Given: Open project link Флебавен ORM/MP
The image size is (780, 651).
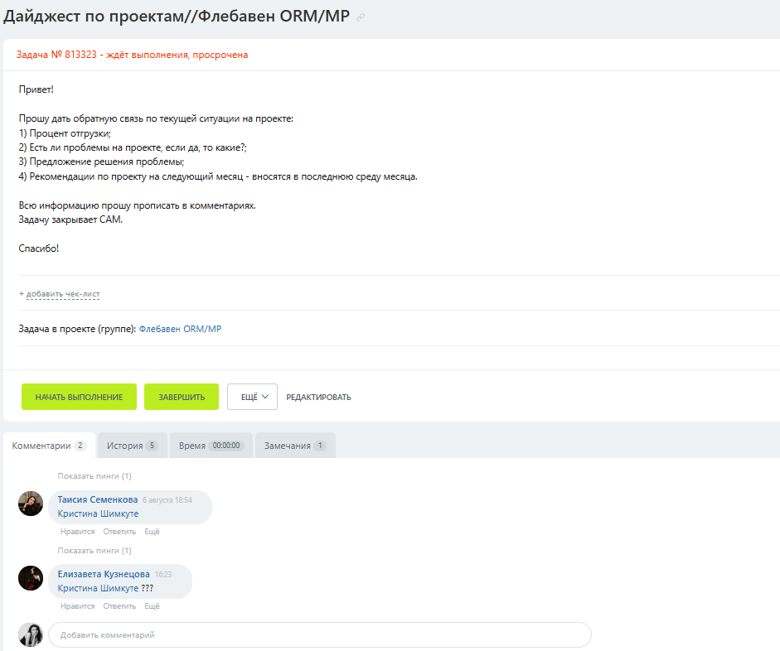Looking at the screenshot, I should click(x=180, y=329).
